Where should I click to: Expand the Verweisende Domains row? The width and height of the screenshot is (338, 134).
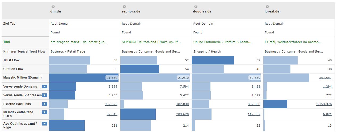coord(44,87)
